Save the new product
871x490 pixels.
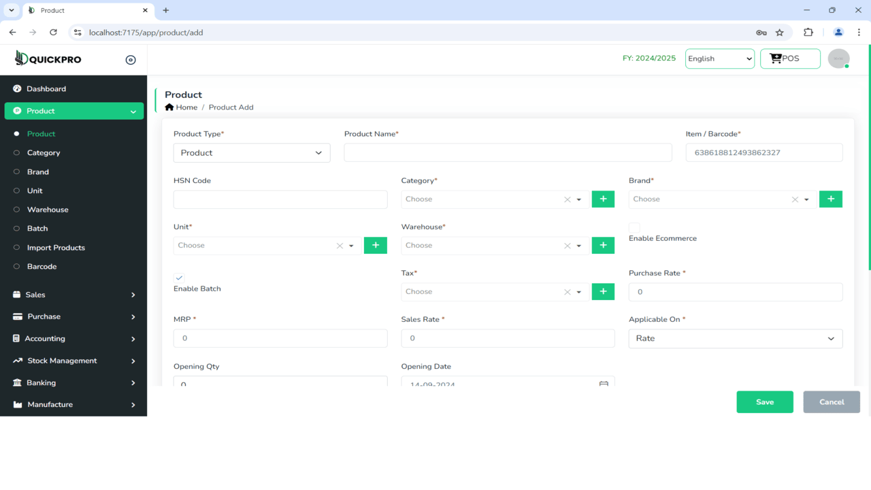764,402
